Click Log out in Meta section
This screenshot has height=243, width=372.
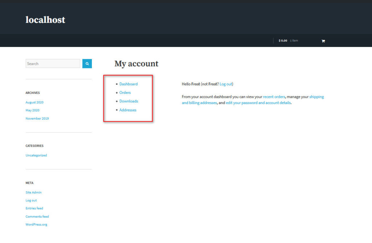[31, 200]
